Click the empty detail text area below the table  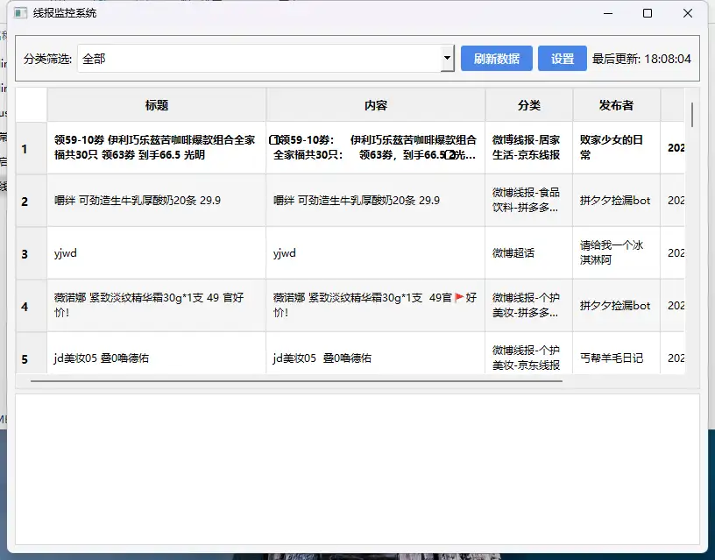pos(357,469)
